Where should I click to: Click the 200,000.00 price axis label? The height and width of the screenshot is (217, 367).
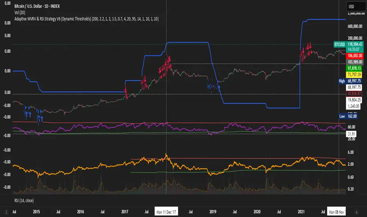pos(355,38)
